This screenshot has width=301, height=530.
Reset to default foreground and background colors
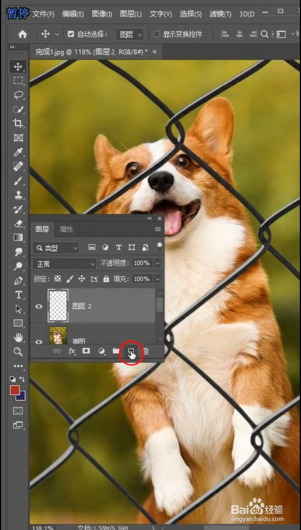click(12, 379)
